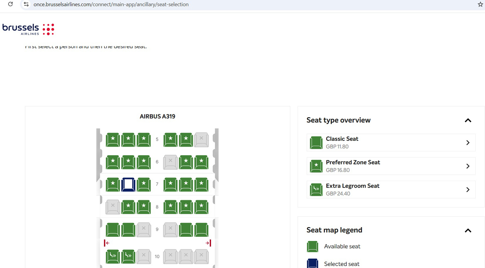Click the Brussels Airlines logo

point(28,29)
